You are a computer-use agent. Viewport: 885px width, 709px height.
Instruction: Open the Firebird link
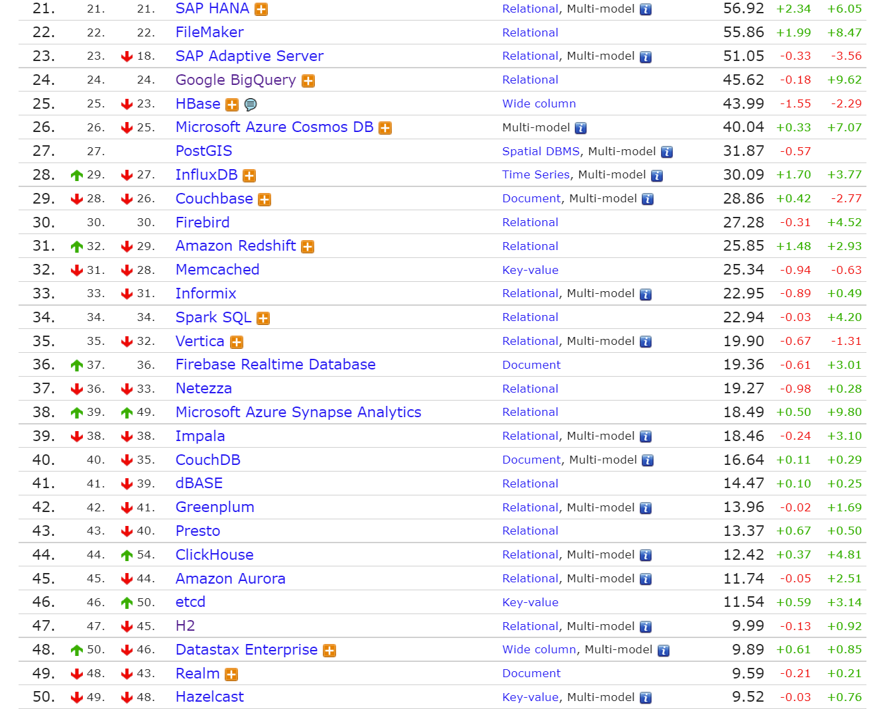click(x=202, y=222)
